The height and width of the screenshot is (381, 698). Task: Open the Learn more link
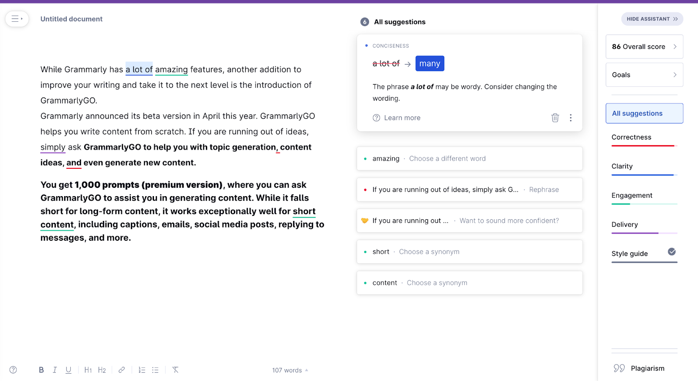click(x=402, y=118)
